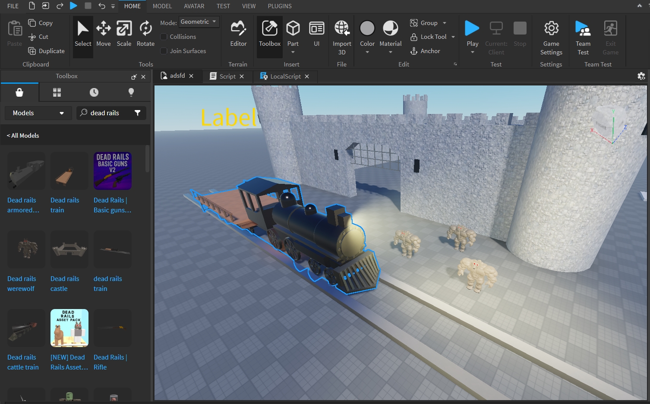Viewport: 650px width, 404px height.
Task: Go back to All Models
Action: coord(23,136)
